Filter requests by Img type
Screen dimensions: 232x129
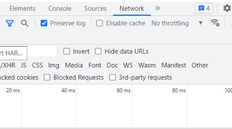coord(54,66)
